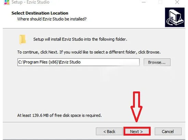
Task: Click the 'Setup will install Ezviz Studio' message
Action: (x=80, y=39)
